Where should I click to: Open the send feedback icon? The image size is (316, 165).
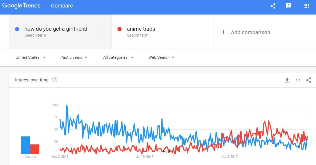tap(288, 6)
